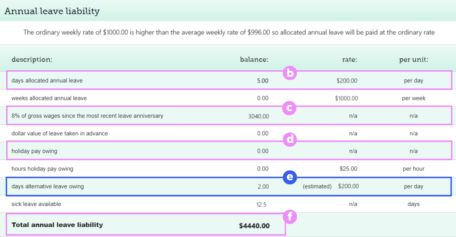Click the "(estimated)" label in alternative leave row
The height and width of the screenshot is (237, 456).
point(317,186)
